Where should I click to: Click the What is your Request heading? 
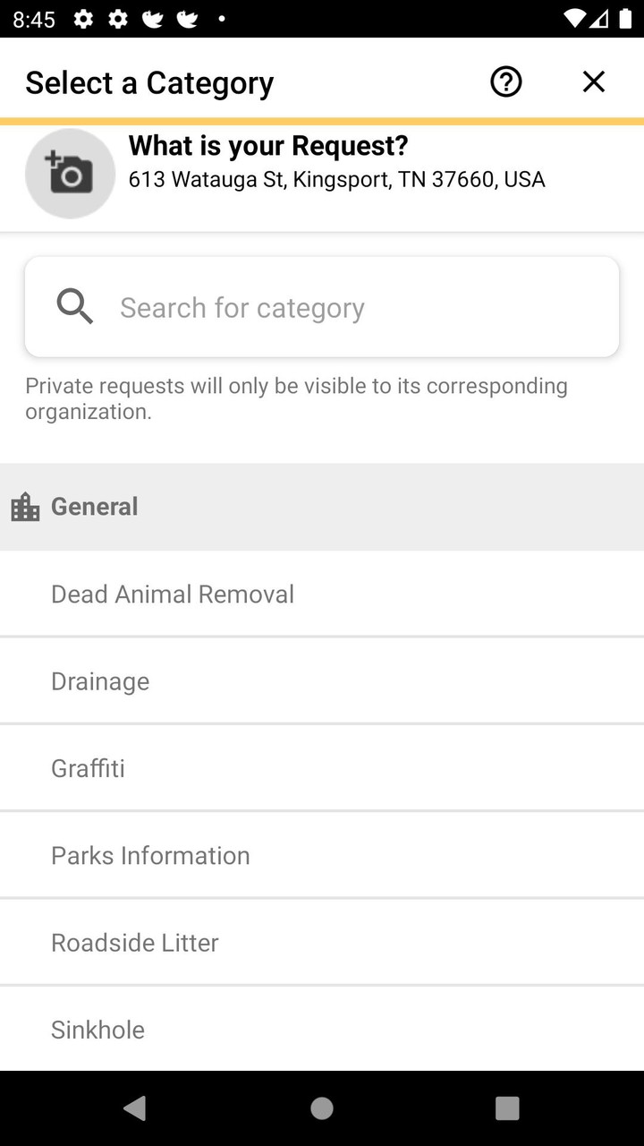coord(268,145)
